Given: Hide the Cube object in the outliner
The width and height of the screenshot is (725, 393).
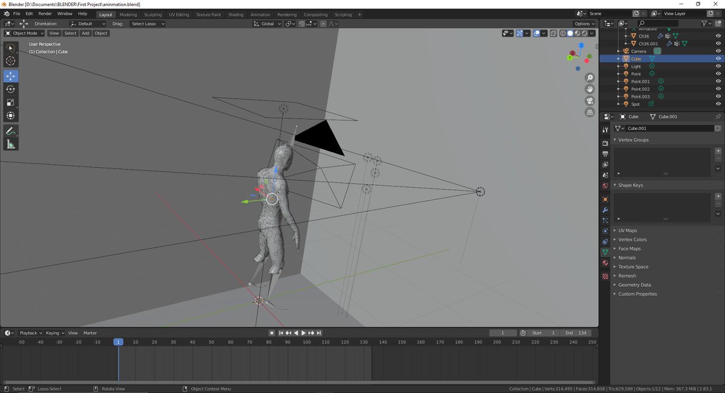Looking at the screenshot, I should (x=718, y=59).
